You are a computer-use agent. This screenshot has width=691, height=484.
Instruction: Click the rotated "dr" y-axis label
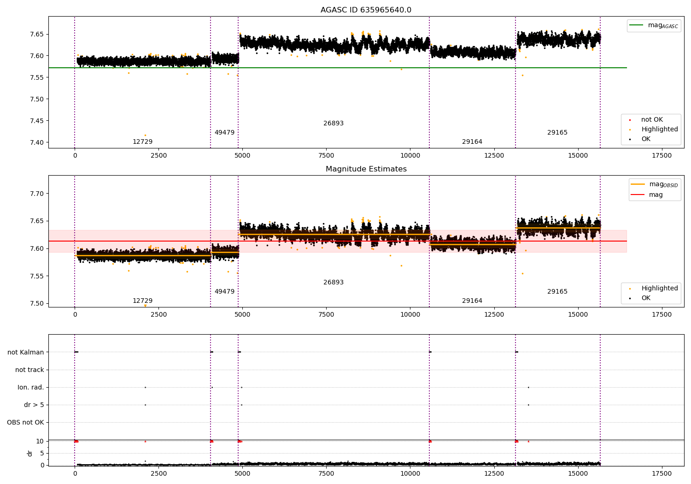pos(30,453)
